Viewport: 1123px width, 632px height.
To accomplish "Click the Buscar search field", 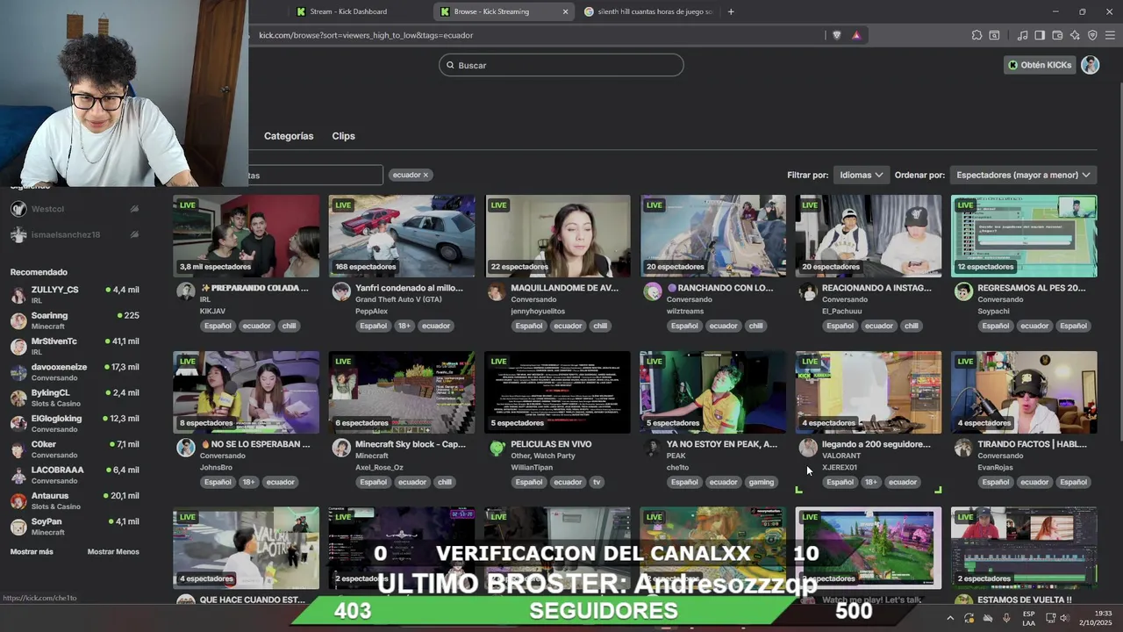I will coord(561,65).
